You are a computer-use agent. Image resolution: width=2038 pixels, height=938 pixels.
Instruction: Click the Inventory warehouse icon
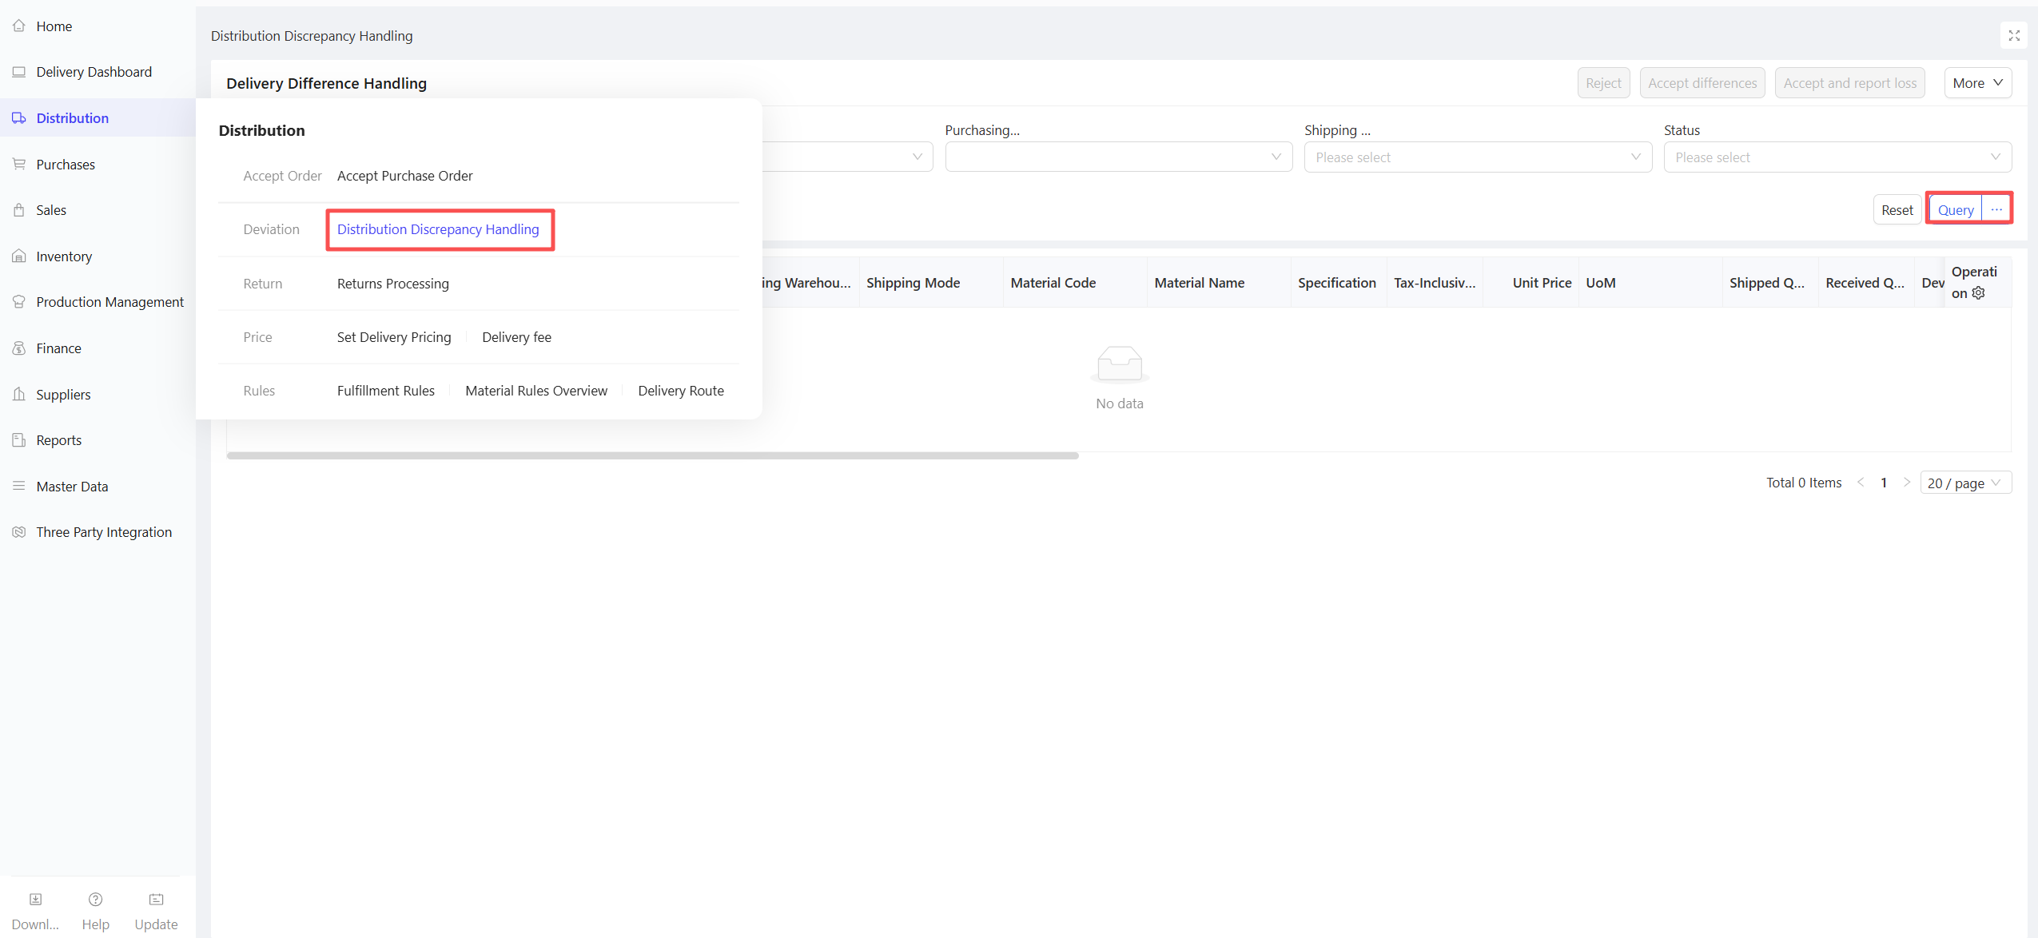[x=19, y=256]
